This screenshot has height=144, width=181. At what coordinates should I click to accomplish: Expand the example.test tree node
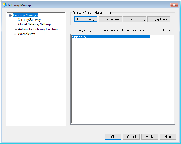(x=15, y=34)
